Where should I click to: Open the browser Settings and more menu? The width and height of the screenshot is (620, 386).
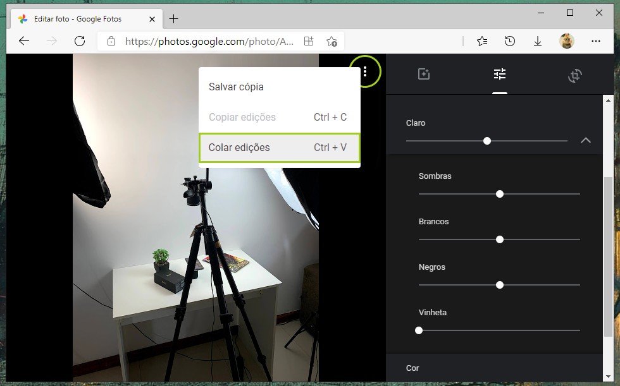click(x=595, y=41)
